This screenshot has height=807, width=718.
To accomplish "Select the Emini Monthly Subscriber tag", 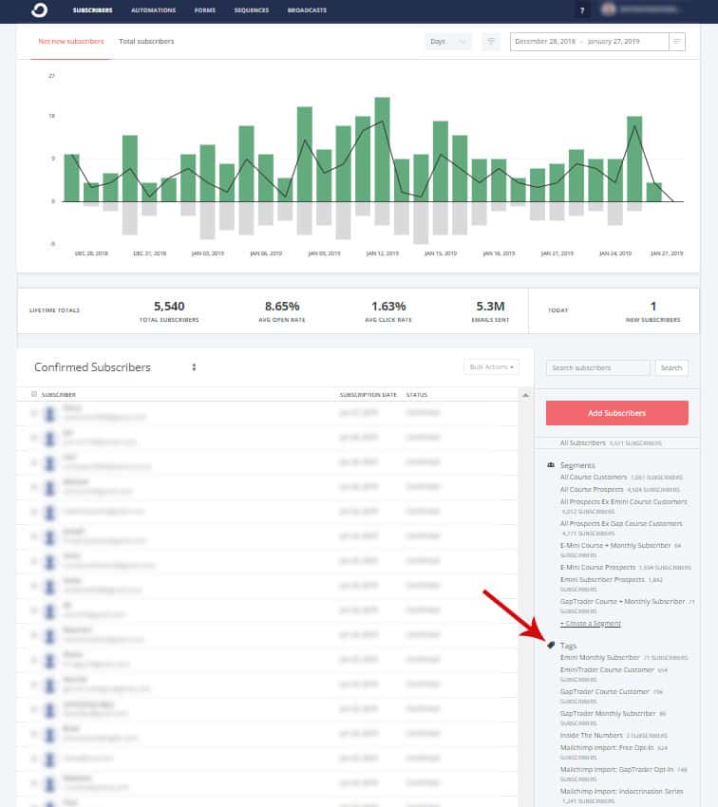I will (x=599, y=657).
